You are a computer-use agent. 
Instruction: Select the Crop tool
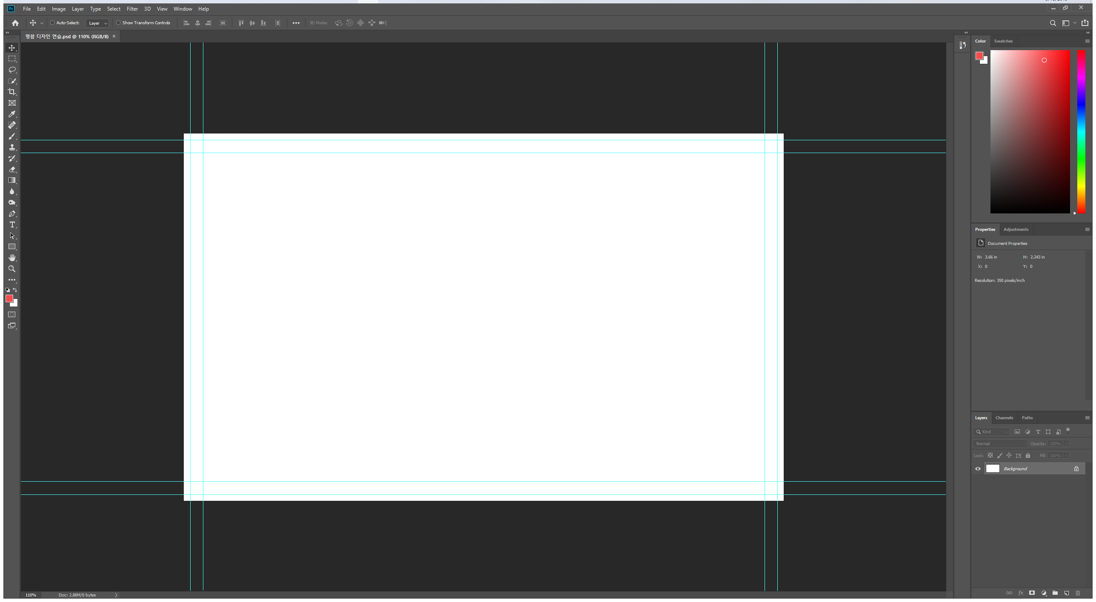coord(12,92)
